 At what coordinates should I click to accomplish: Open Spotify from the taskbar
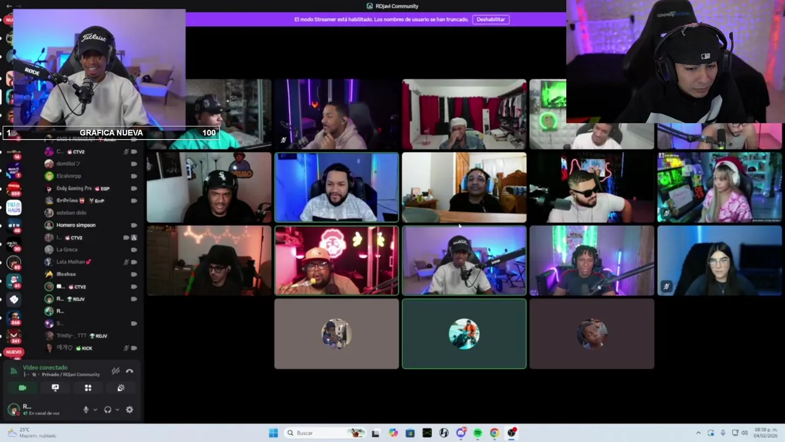[x=478, y=433]
